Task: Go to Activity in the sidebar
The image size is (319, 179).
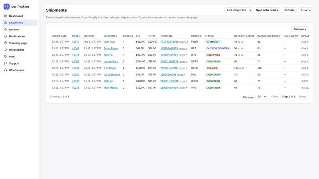Action: [20, 29]
